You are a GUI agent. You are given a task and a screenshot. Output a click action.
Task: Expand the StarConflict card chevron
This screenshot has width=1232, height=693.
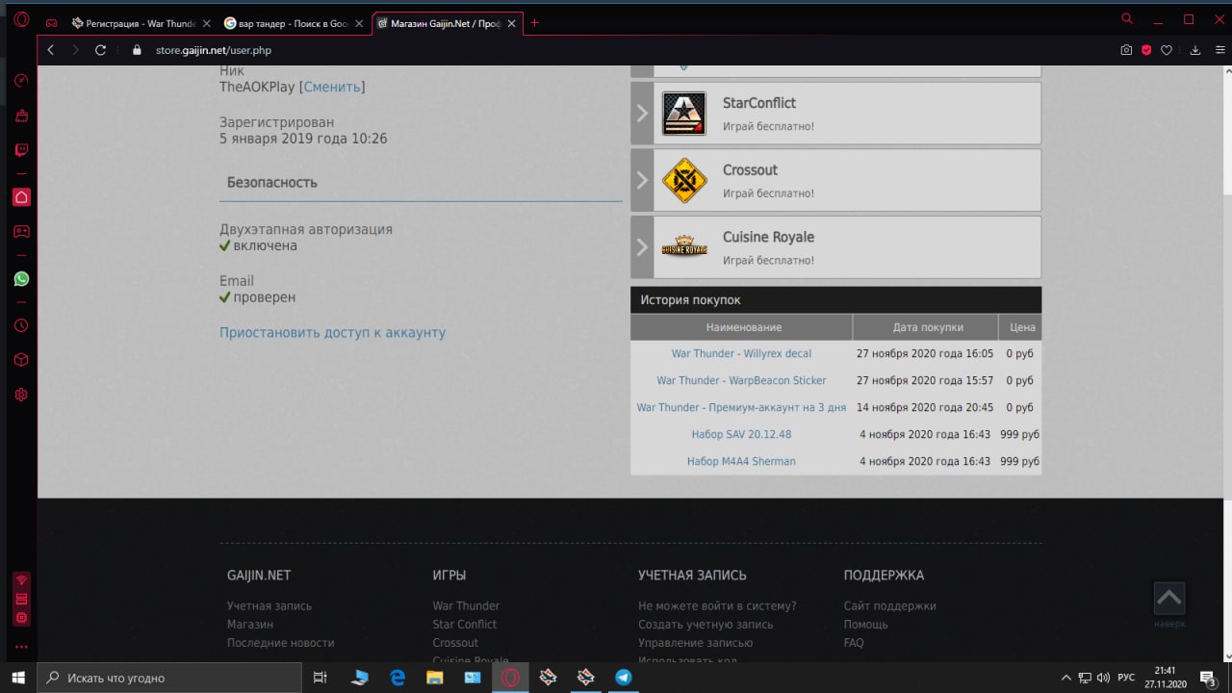(642, 113)
